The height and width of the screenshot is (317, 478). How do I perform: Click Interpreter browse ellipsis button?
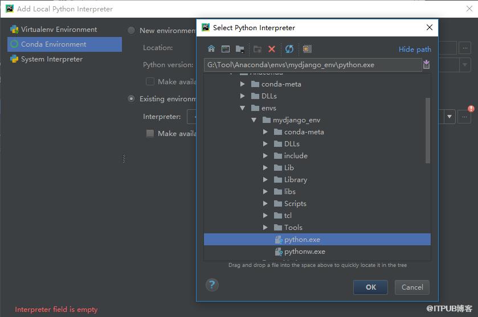click(464, 117)
